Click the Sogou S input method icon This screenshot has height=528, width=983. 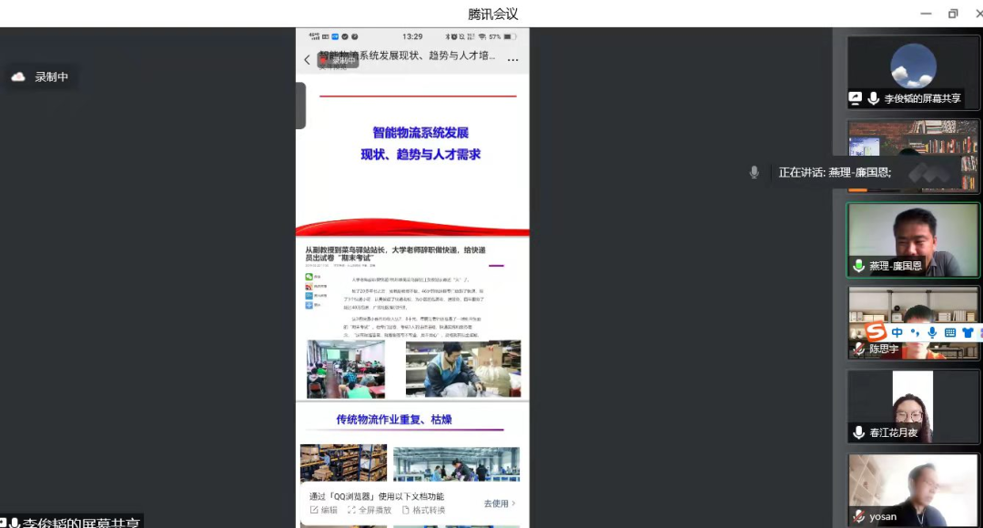tap(876, 330)
